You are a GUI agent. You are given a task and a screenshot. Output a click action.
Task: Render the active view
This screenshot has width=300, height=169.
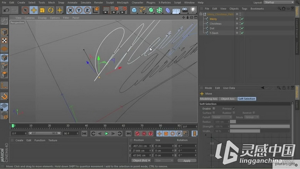pyautogui.click(x=105, y=10)
